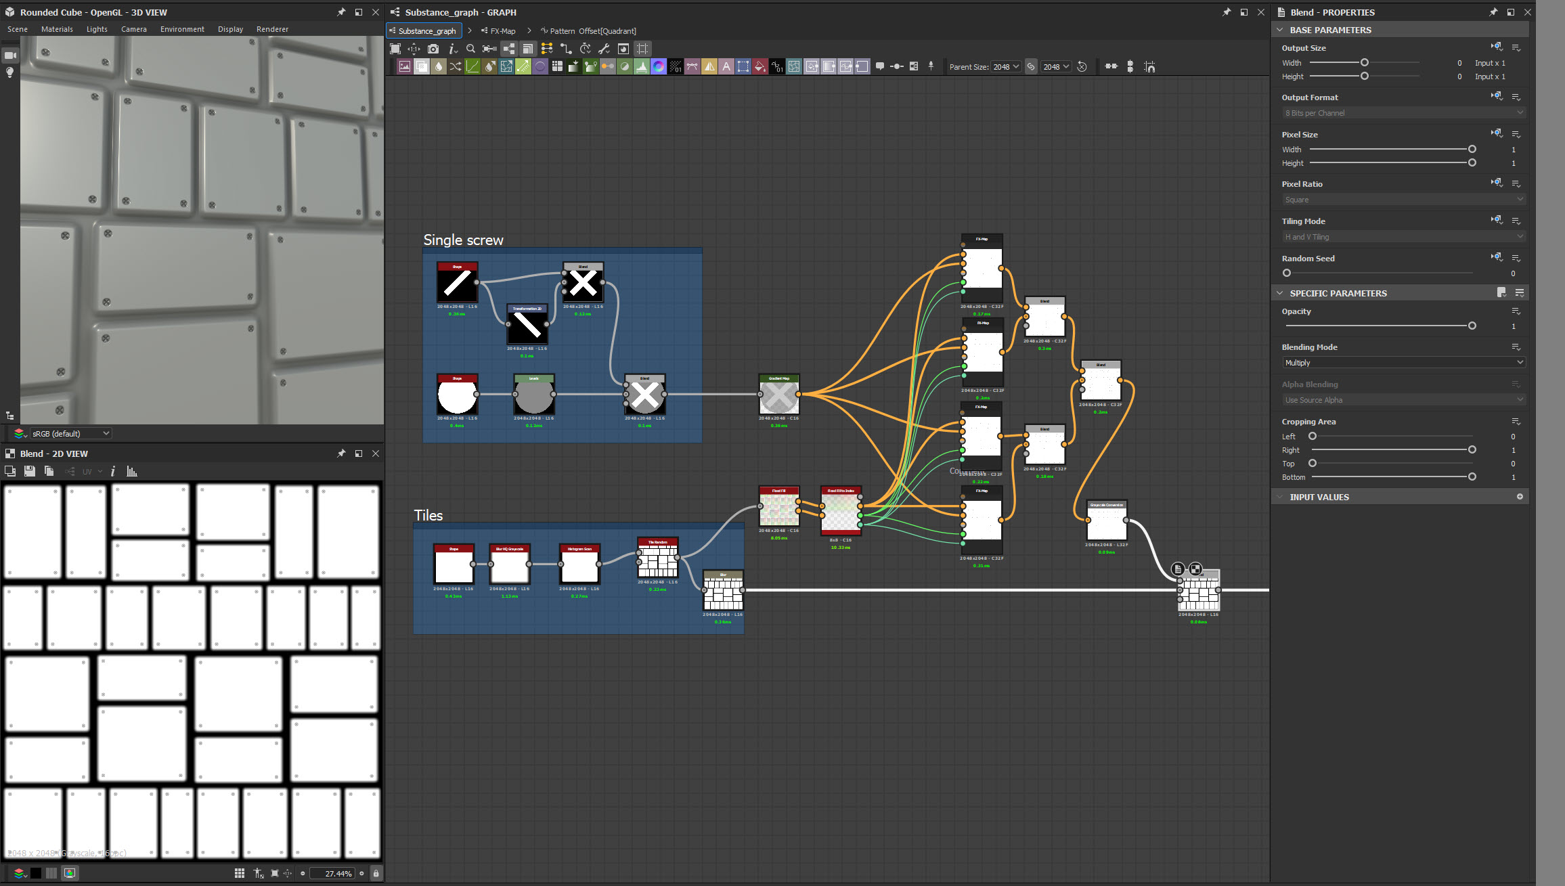Show the histogram in the 2D view toolbar
Viewport: 1565px width, 886px height.
click(x=132, y=471)
